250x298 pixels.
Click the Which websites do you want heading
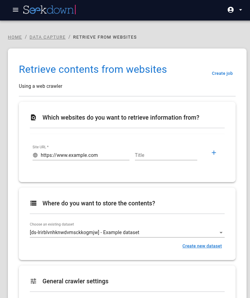121,118
